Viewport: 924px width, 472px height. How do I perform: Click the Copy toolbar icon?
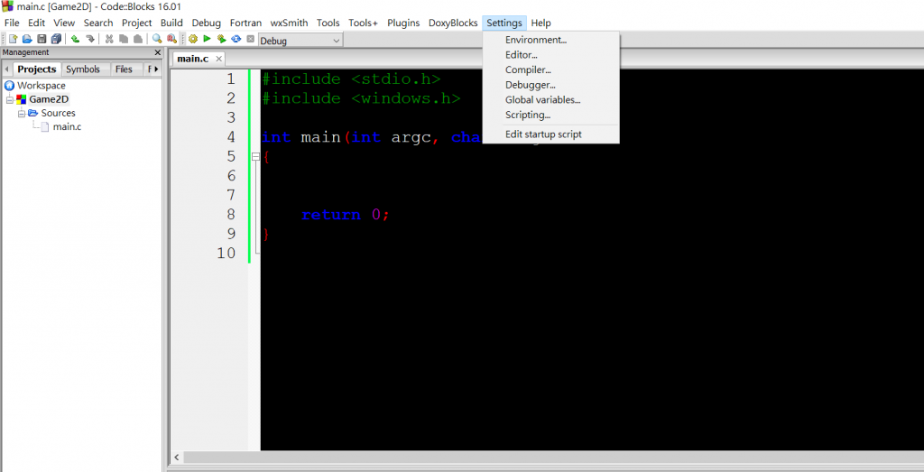[x=123, y=39]
